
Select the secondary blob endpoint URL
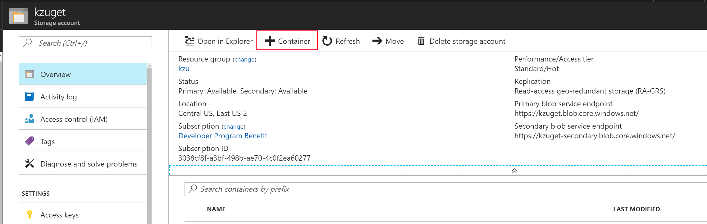pos(595,136)
